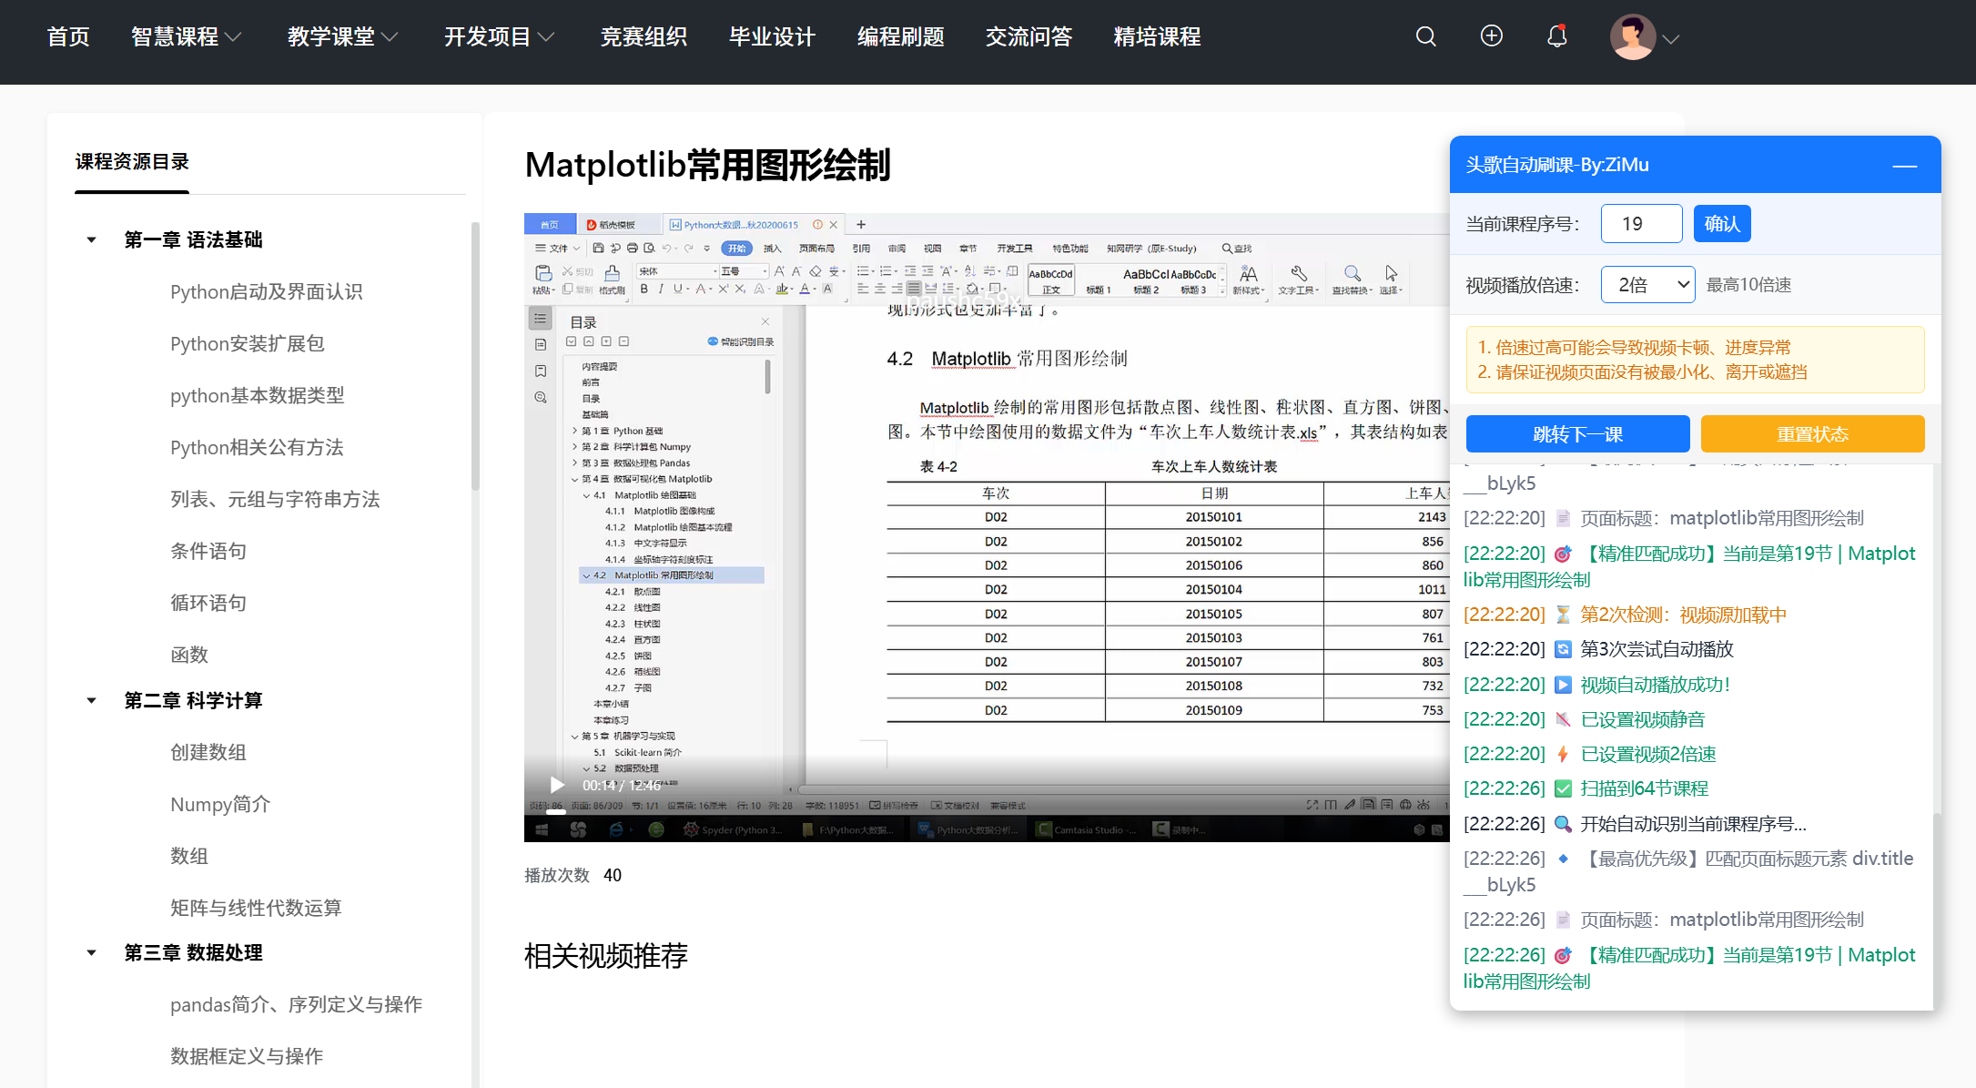
Task: Minimize the 头歌自动刷课 panel
Action: coord(1904,167)
